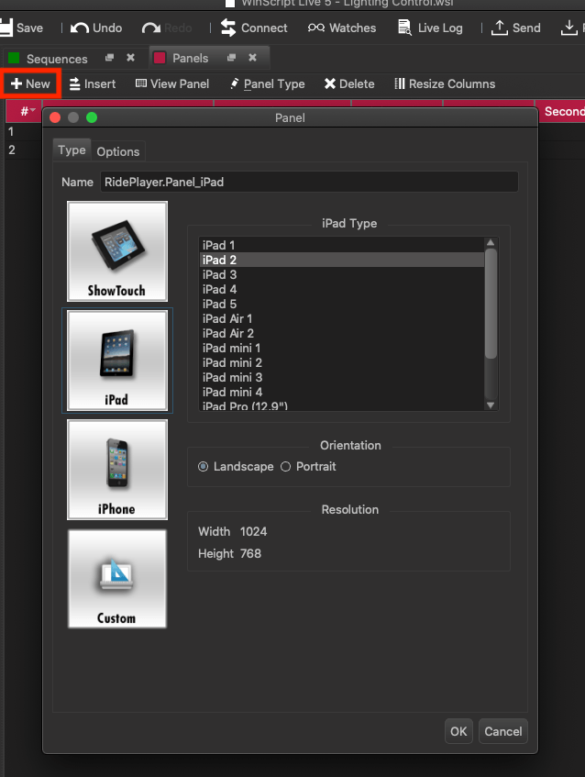Viewport: 585px width, 777px height.
Task: Click the Connect arrows icon
Action: click(x=228, y=28)
